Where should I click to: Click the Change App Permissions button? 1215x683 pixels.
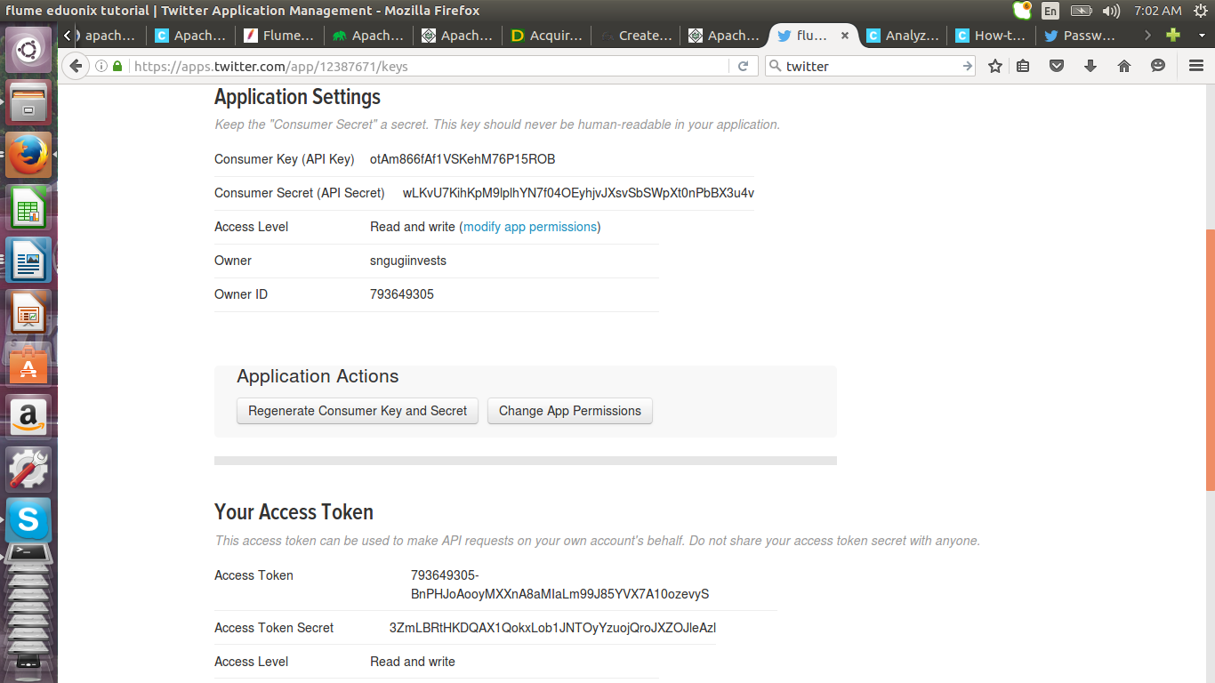click(x=570, y=411)
